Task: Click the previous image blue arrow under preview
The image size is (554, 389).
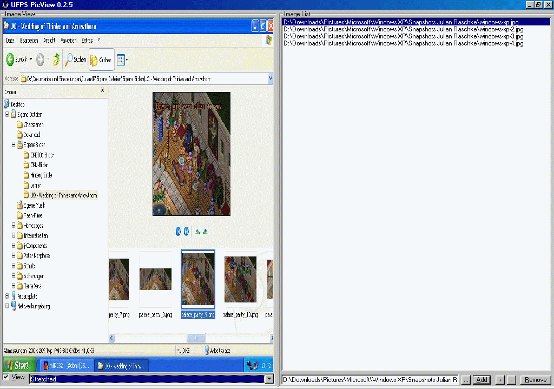Action: point(178,232)
